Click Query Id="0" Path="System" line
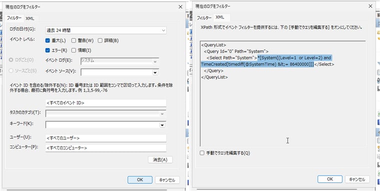 click(x=236, y=51)
